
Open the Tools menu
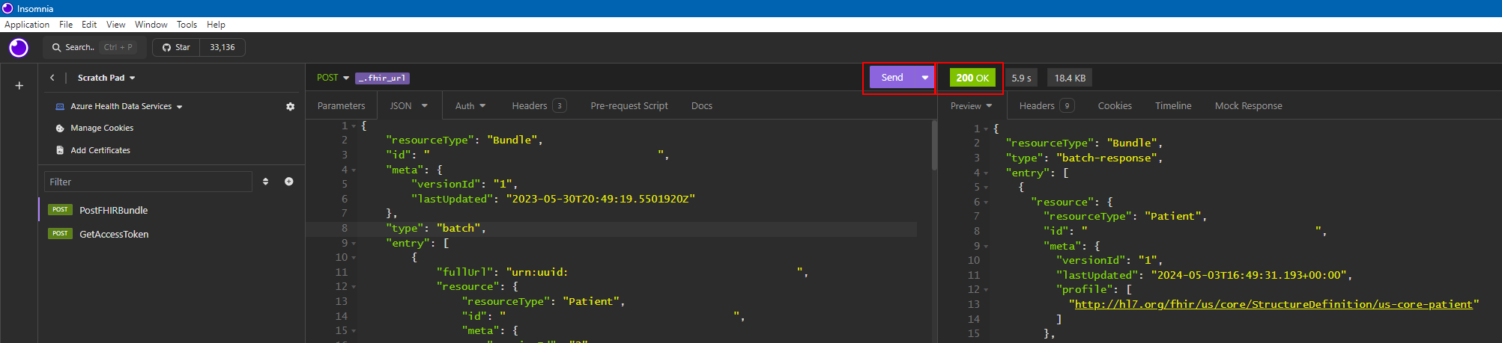pos(187,25)
